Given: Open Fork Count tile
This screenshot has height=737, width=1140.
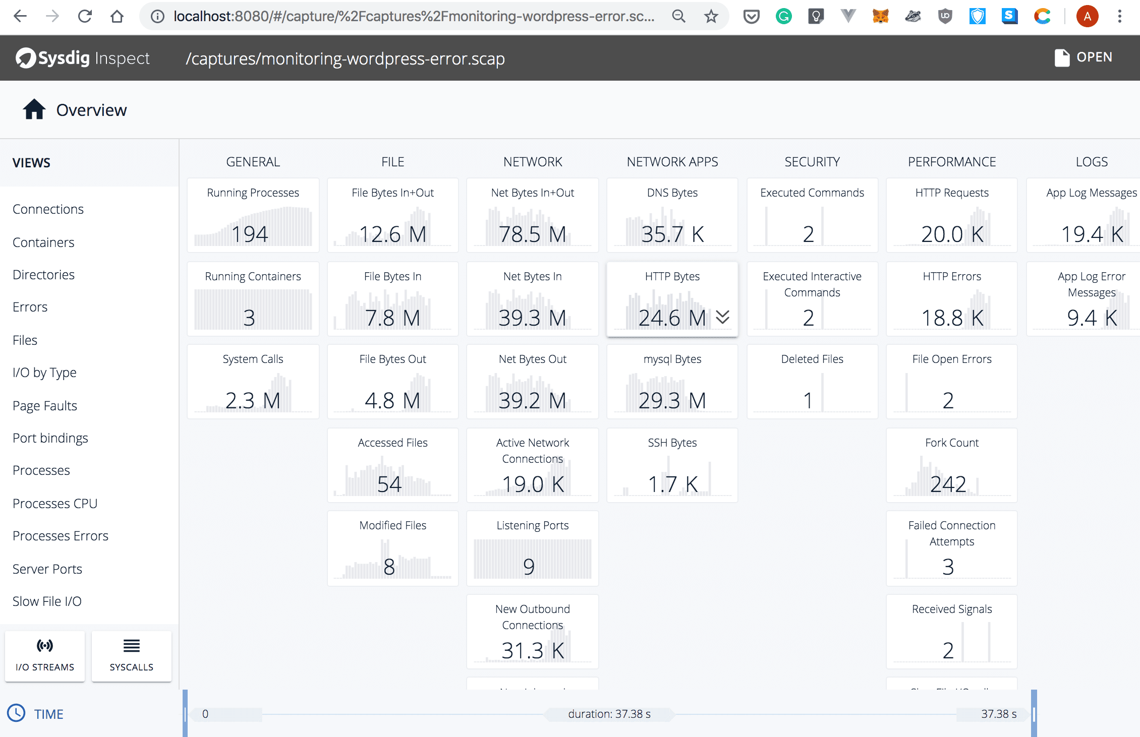Looking at the screenshot, I should (x=952, y=465).
